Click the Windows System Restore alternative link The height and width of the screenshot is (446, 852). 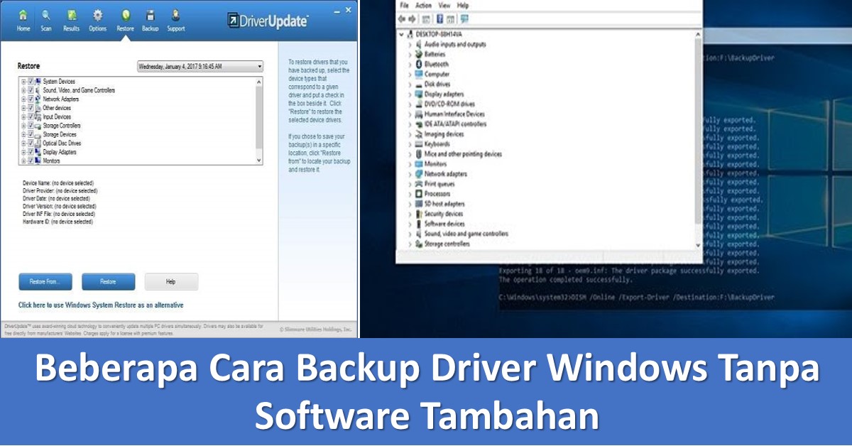click(x=101, y=305)
